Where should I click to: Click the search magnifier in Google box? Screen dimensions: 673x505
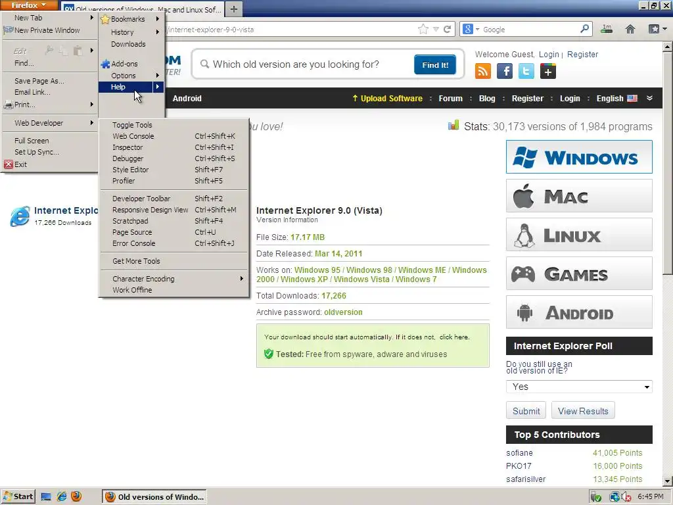click(x=584, y=29)
